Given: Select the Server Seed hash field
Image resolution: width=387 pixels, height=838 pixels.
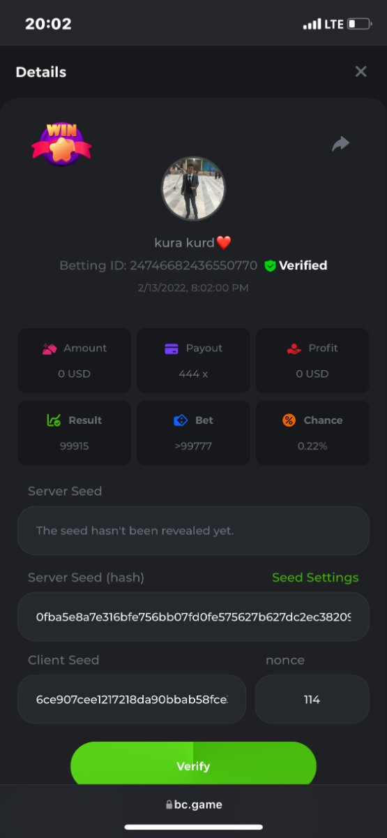Looking at the screenshot, I should point(193,617).
